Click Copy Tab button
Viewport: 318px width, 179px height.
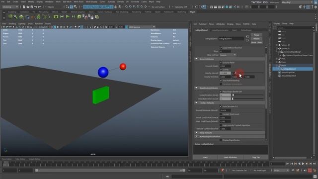pyautogui.click(x=255, y=157)
